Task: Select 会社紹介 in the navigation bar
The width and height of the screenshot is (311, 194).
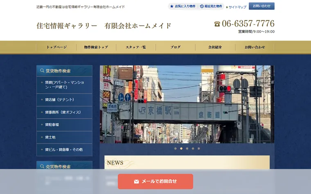Action: coord(215,47)
